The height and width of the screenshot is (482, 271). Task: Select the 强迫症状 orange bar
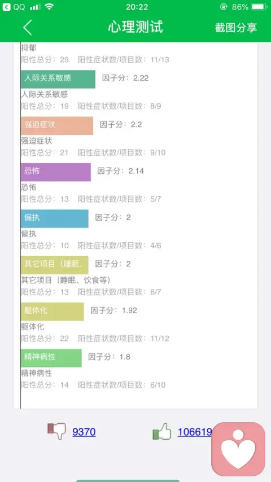point(57,125)
